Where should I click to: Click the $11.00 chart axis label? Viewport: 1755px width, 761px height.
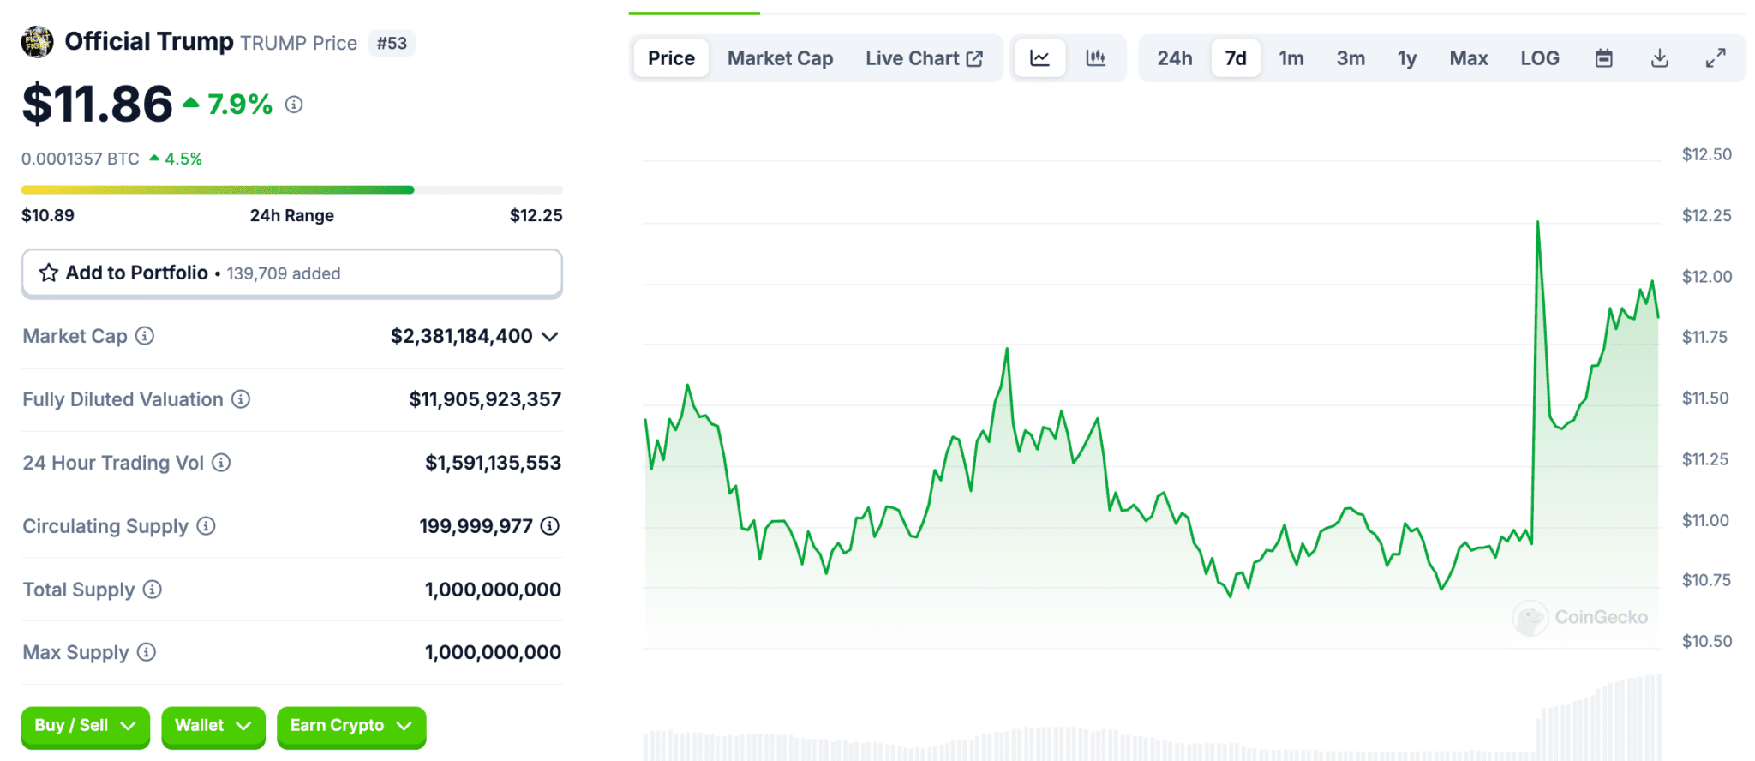point(1705,520)
